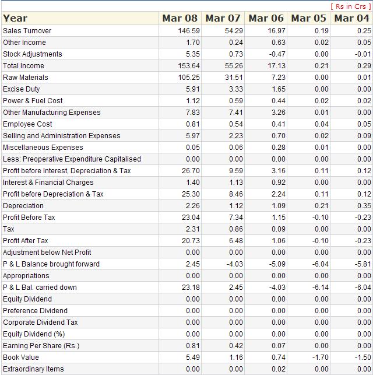This screenshot has width=373, height=375.
Task: Click the Extraordinary Items row label
Action: click(33, 369)
